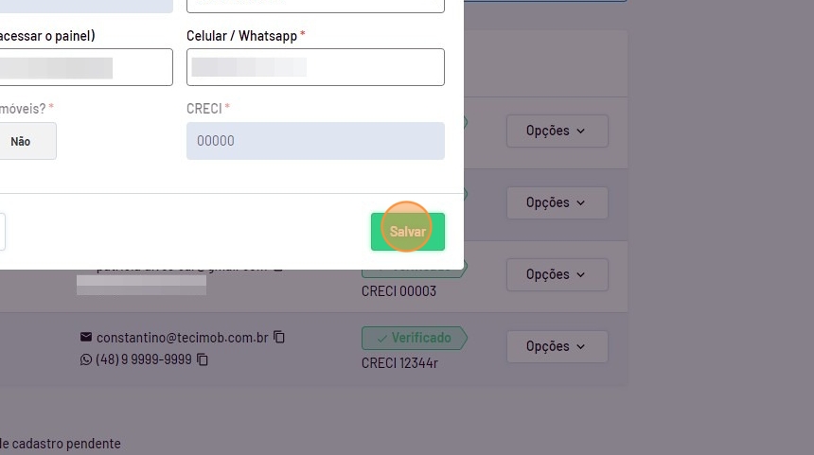This screenshot has height=455, width=814.
Task: Expand the second Opções dropdown from top
Action: [x=557, y=202]
